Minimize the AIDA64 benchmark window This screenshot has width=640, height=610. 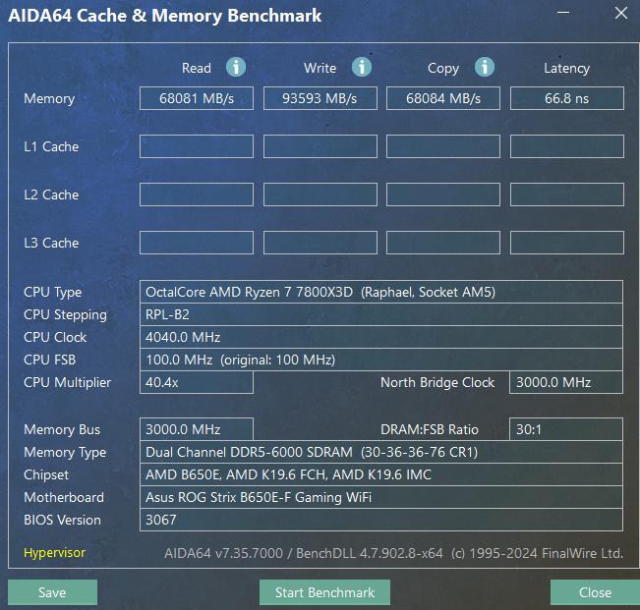(x=562, y=14)
